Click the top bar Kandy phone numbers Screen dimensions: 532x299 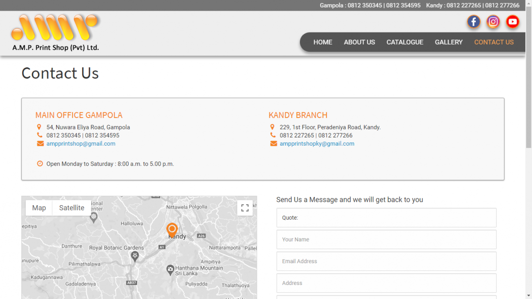(x=473, y=5)
